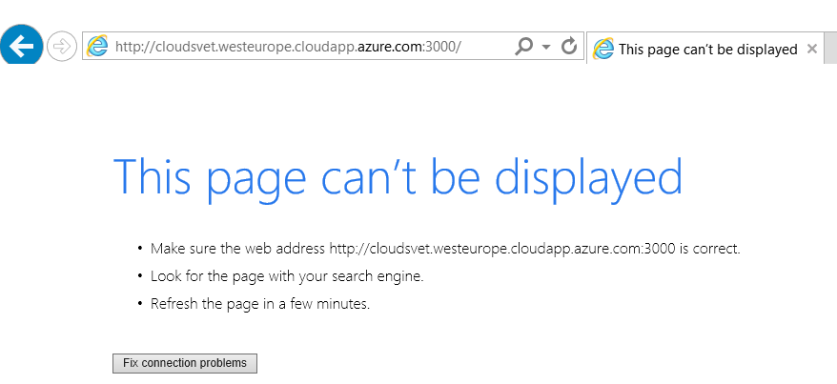837x384 pixels.
Task: Refresh the page with the circular arrow
Action: pyautogui.click(x=569, y=47)
